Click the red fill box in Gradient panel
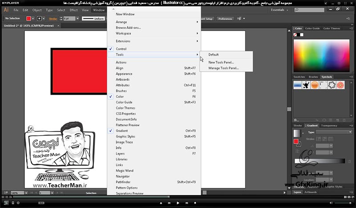The image size is (356, 208). tap(296, 141)
